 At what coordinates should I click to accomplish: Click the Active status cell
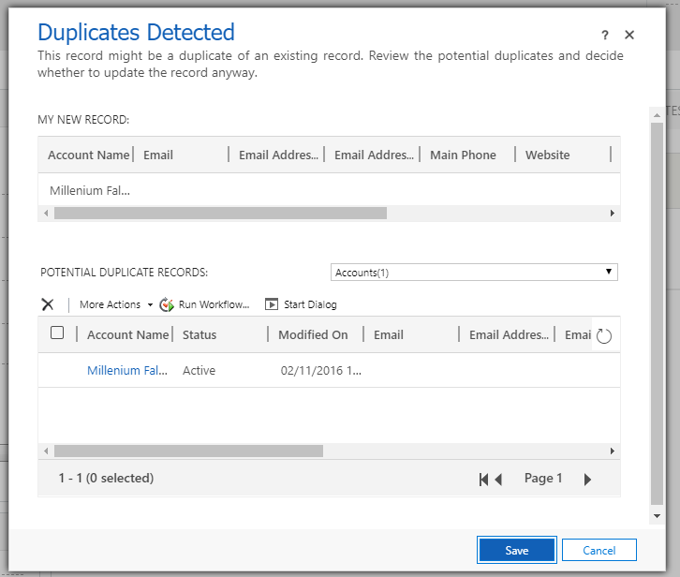click(x=199, y=371)
